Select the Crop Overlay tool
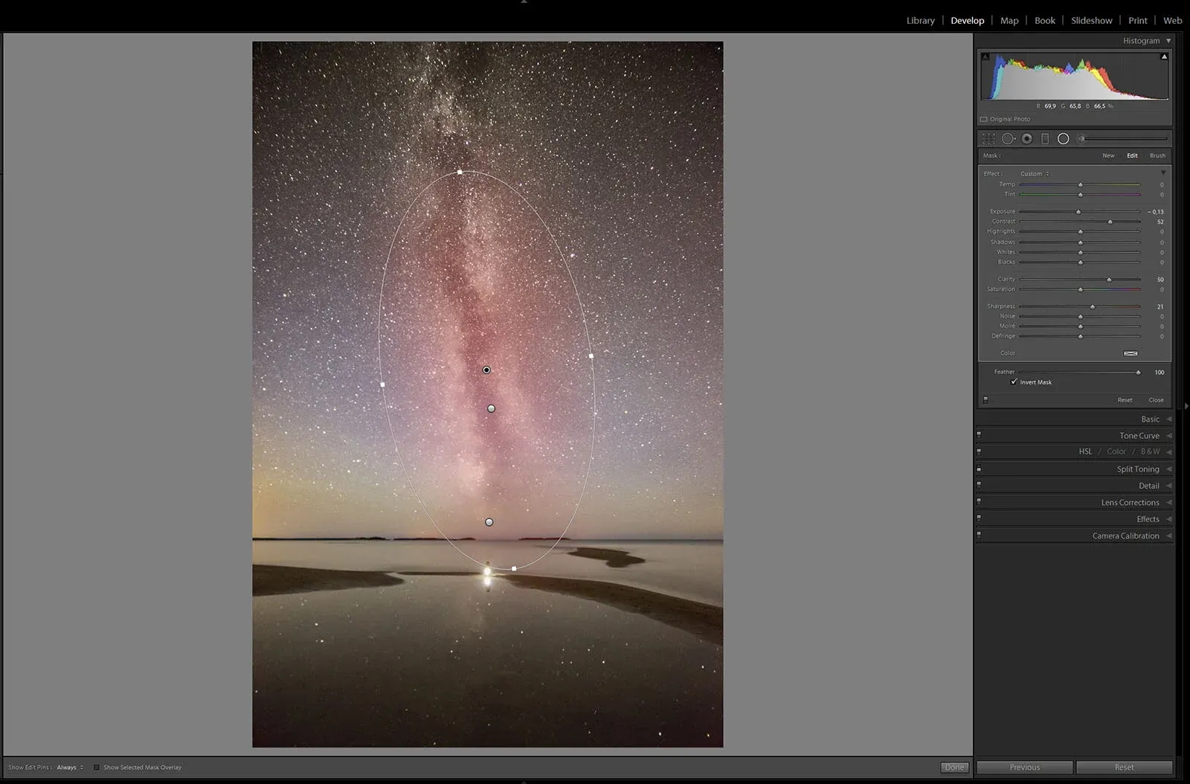Screen dimensions: 1190x784 [988, 139]
